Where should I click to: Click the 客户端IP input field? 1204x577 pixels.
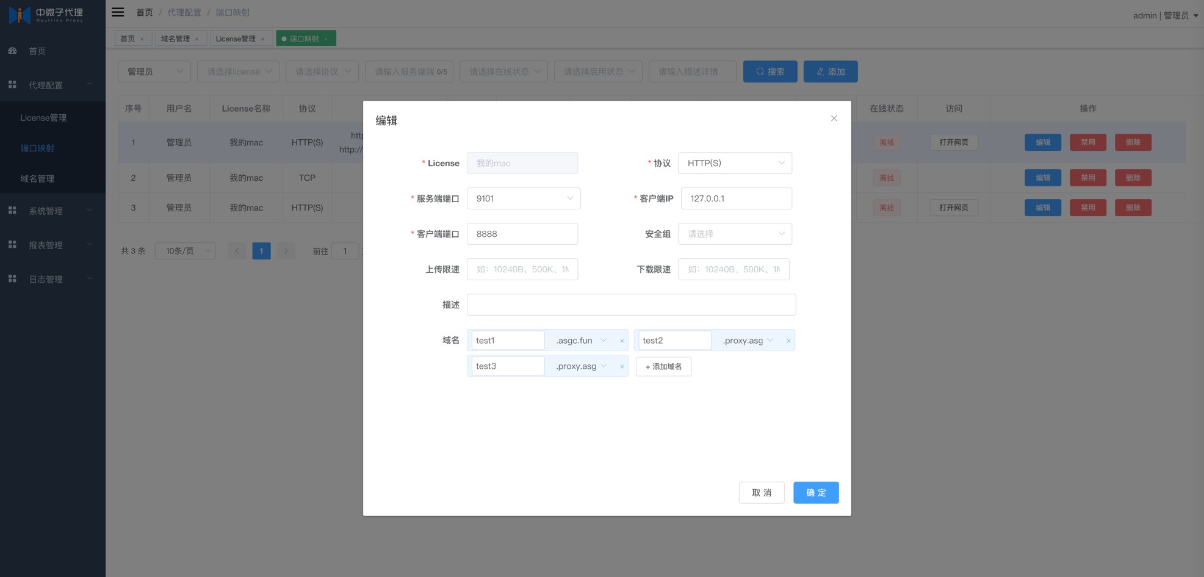[x=736, y=198]
